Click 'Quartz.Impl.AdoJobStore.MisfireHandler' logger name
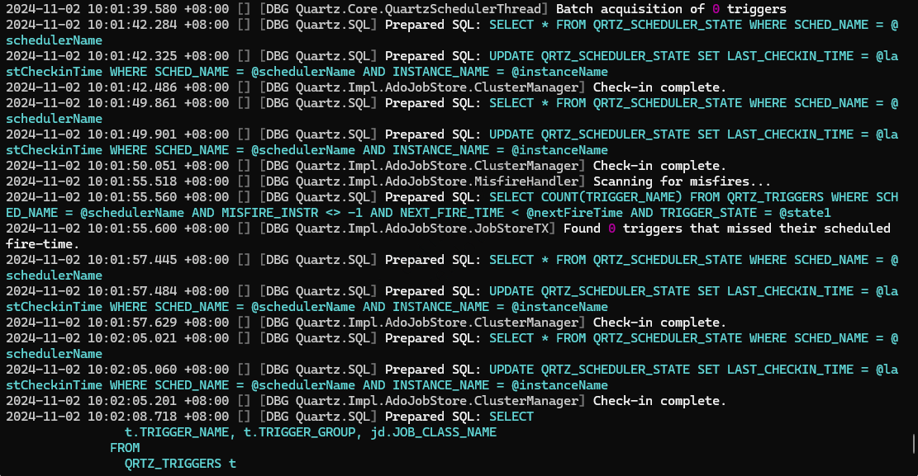Screen dimensions: 918x476 coord(437,181)
